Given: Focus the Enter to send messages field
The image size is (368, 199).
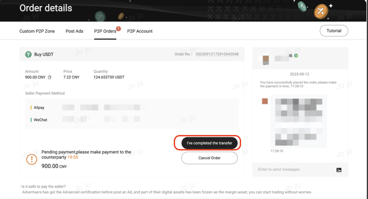Looking at the screenshot, I should [293, 169].
